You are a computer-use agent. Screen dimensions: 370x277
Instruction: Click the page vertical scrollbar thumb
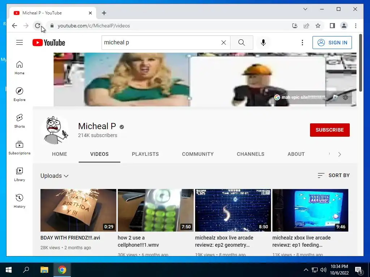coord(360,63)
